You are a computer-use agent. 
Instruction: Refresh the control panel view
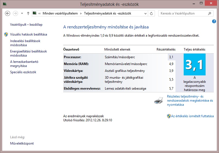[151, 13]
